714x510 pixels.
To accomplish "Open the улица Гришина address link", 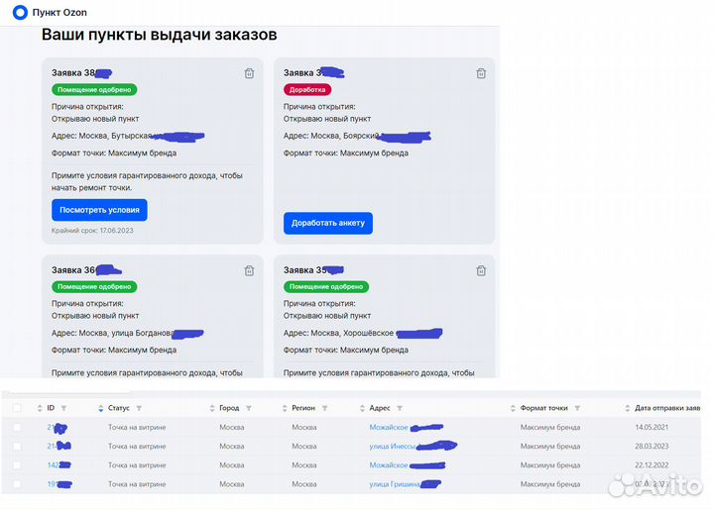I will pyautogui.click(x=394, y=484).
